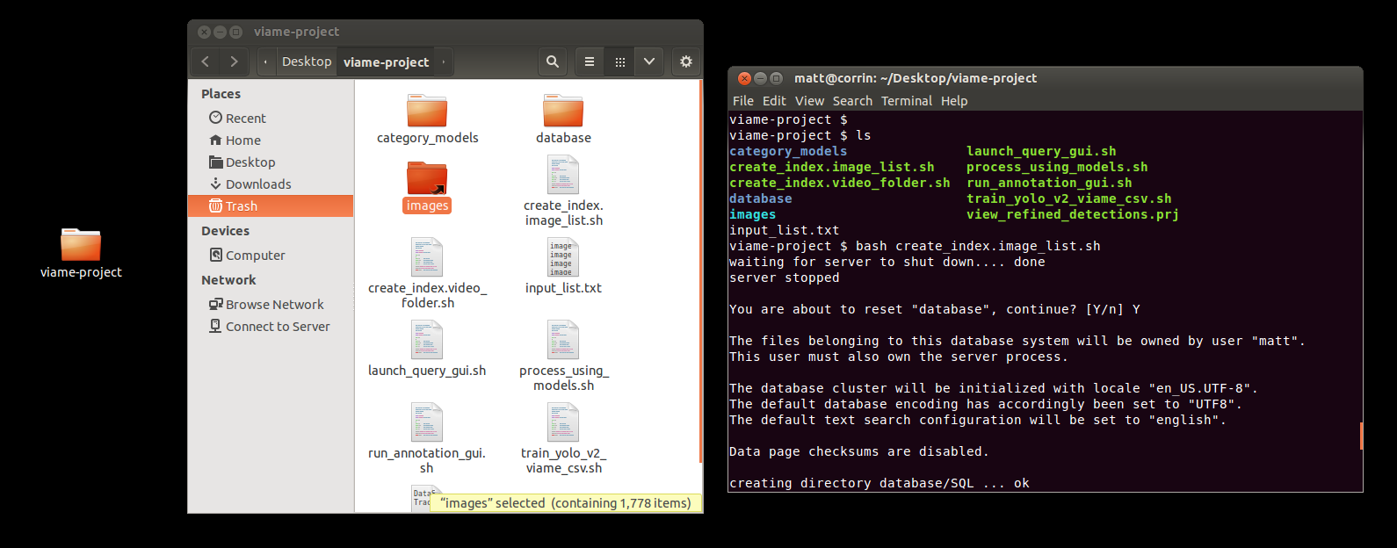This screenshot has width=1397, height=548.
Task: Click the file manager vertical scrollbar
Action: 700,272
